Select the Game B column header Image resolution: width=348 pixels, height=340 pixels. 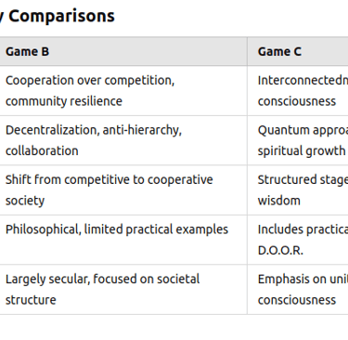coord(123,51)
